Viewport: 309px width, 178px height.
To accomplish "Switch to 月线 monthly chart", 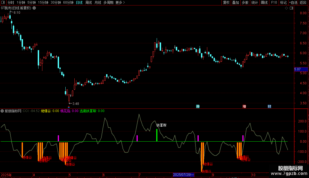I will tap(98, 2).
